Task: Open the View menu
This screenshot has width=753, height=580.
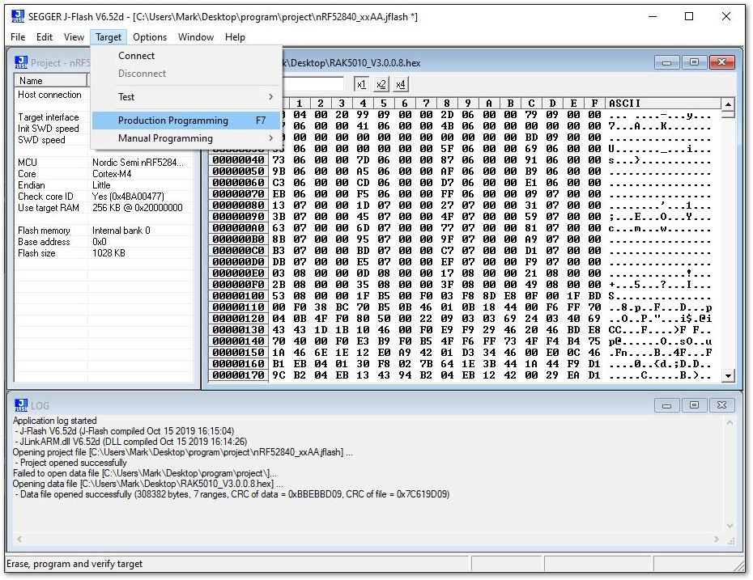Action: pos(74,37)
